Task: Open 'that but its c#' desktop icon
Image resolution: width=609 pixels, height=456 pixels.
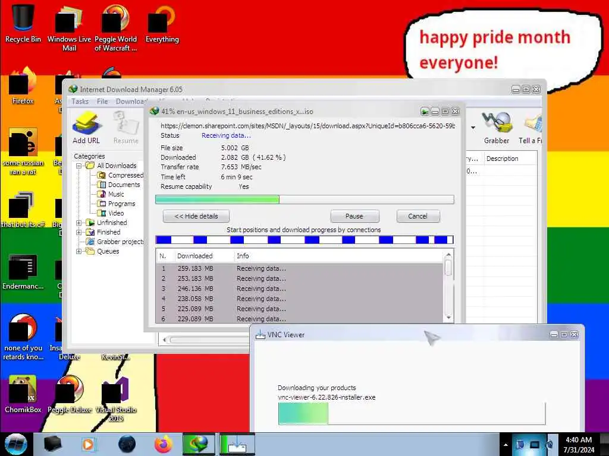Action: point(23,210)
